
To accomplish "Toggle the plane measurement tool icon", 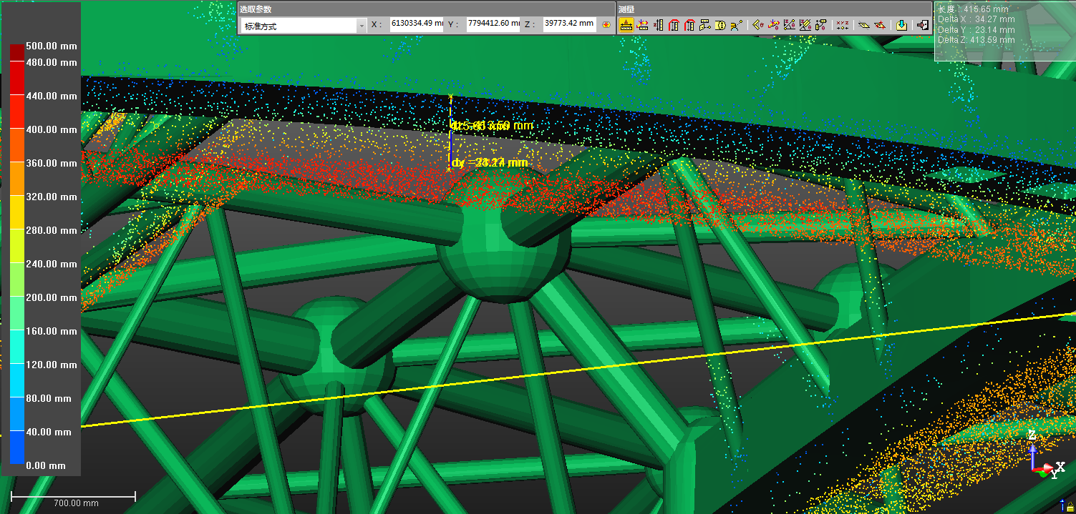I will (x=864, y=25).
